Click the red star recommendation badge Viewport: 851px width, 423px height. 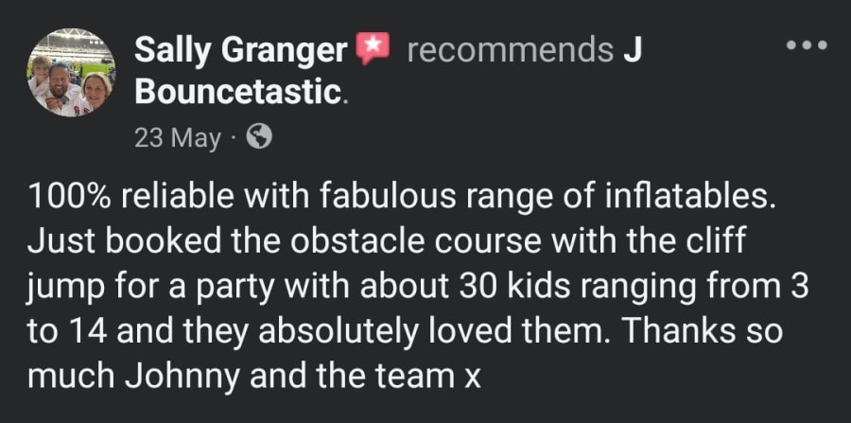(x=373, y=49)
